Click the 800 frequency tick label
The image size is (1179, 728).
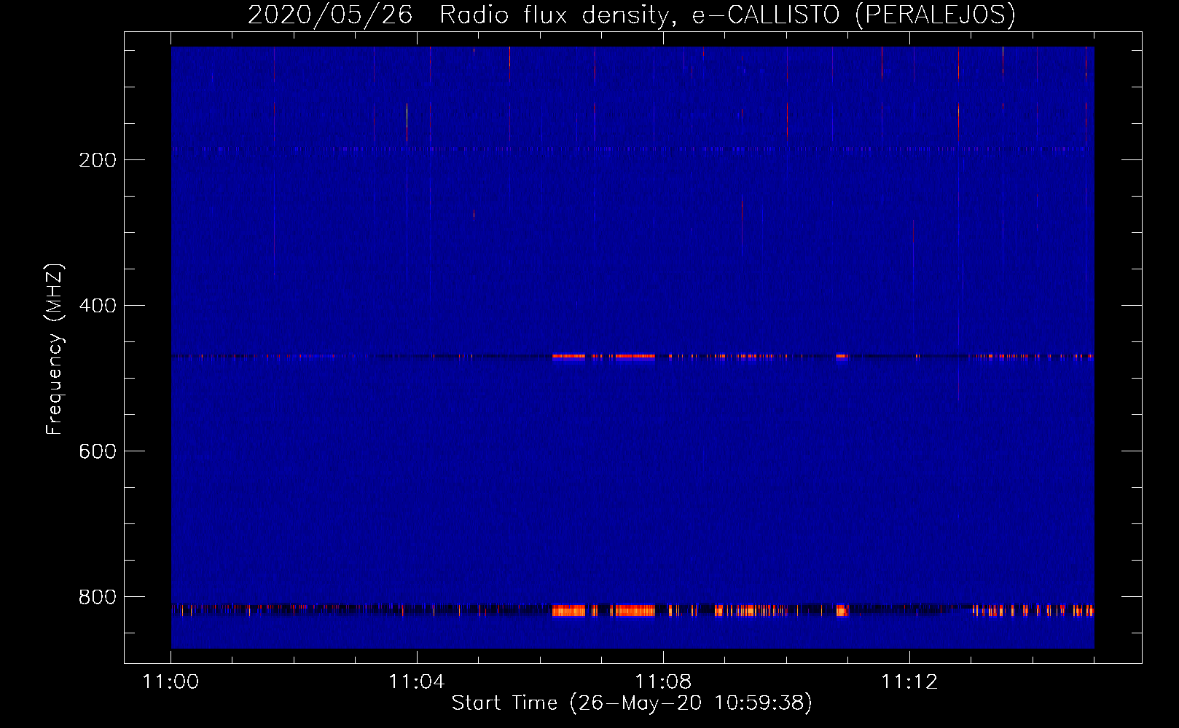(98, 597)
